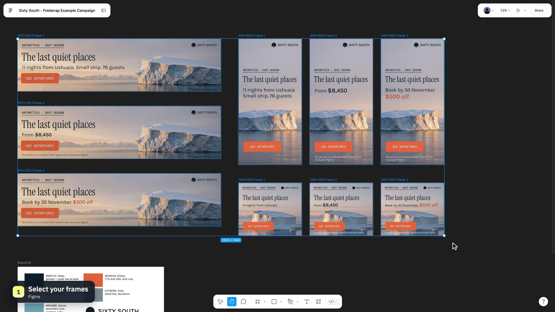
Task: Click the 300×250 Frame 1 banner with 11 nights from Ushuaia
Action: click(270, 209)
